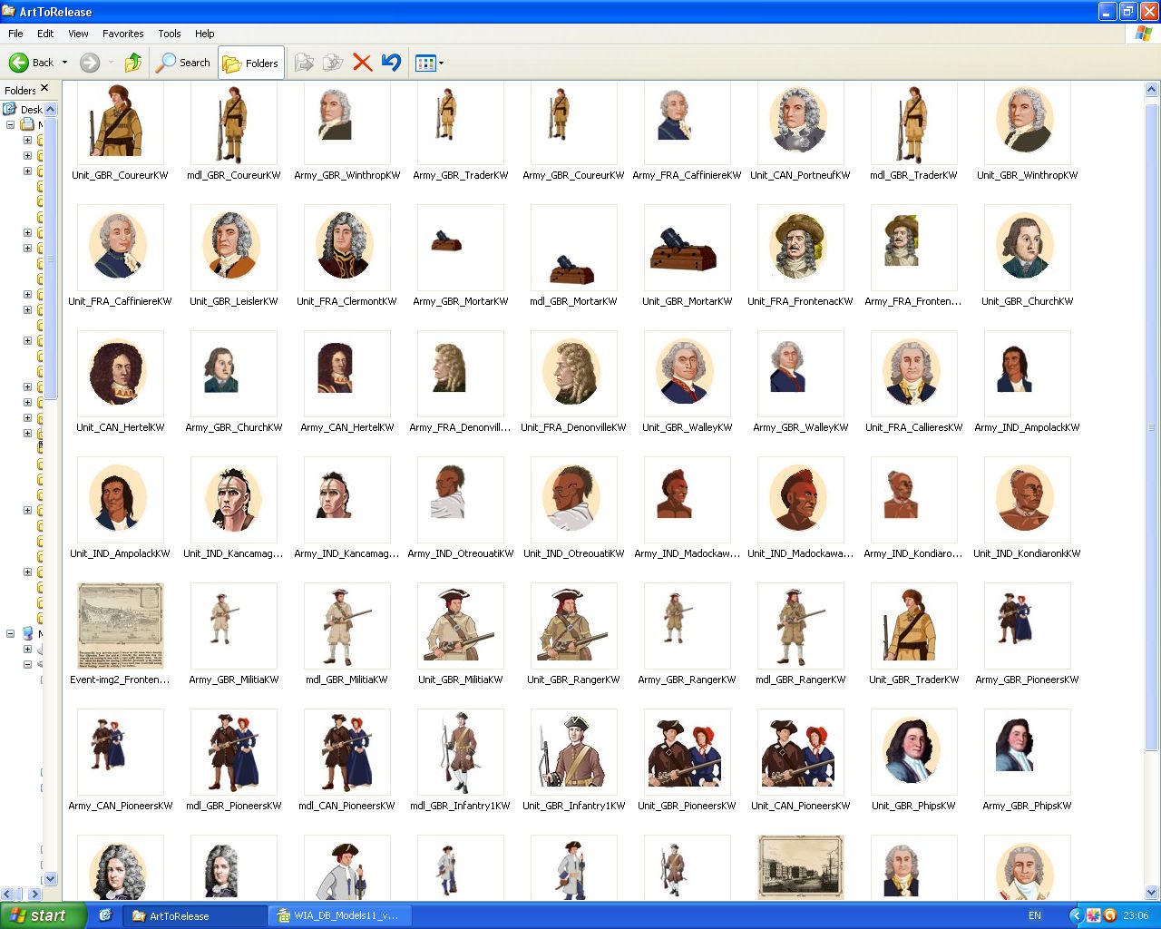Open the Back history dropdown arrow

pyautogui.click(x=64, y=63)
